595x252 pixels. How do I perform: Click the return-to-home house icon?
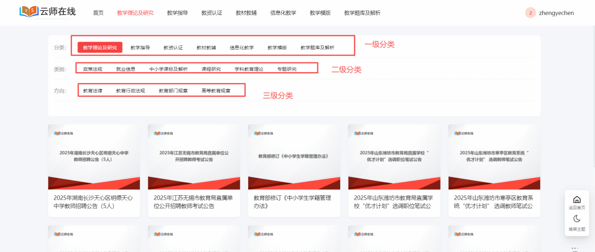click(x=577, y=200)
